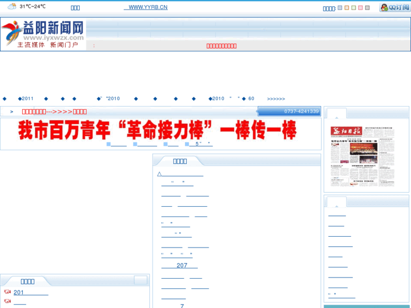The height and width of the screenshot is (308, 411).
Task: Open the red 革命接力棒 headline banner
Action: pyautogui.click(x=157, y=130)
